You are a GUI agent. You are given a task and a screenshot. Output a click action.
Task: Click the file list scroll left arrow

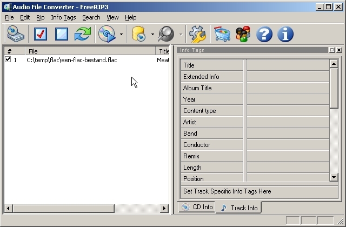[9, 208]
